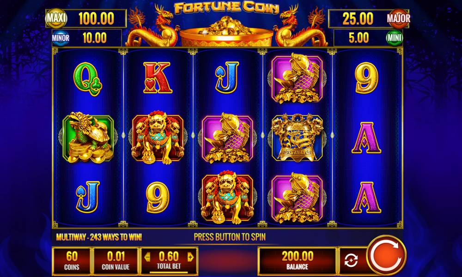Click the foo dog lion in second reel

pyautogui.click(x=158, y=138)
